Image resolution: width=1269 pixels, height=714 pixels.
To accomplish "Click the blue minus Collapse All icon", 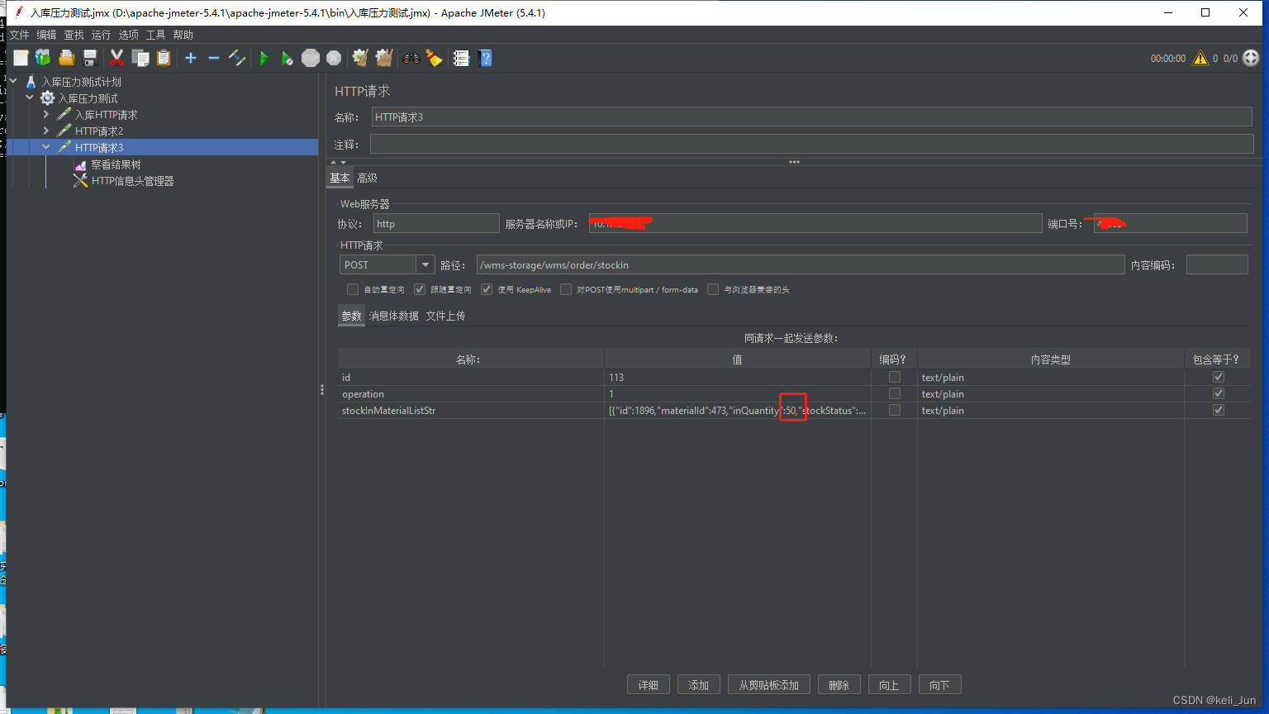I will pyautogui.click(x=214, y=57).
